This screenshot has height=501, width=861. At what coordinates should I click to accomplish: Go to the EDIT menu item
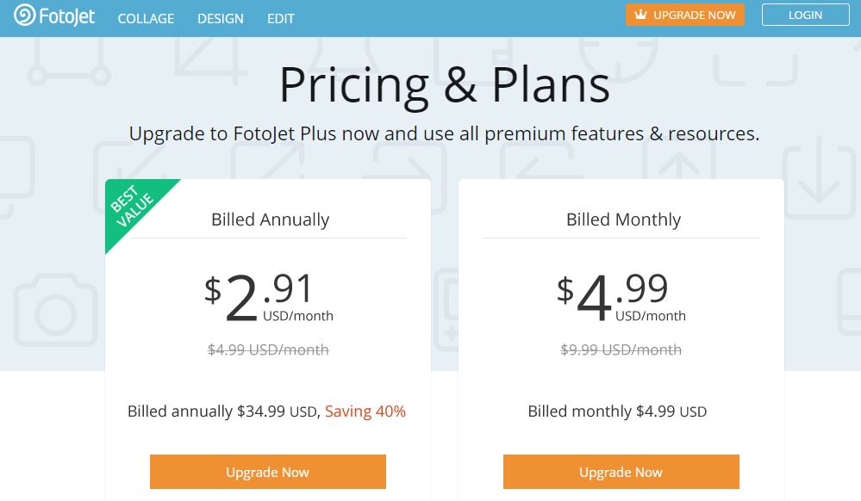coord(281,19)
